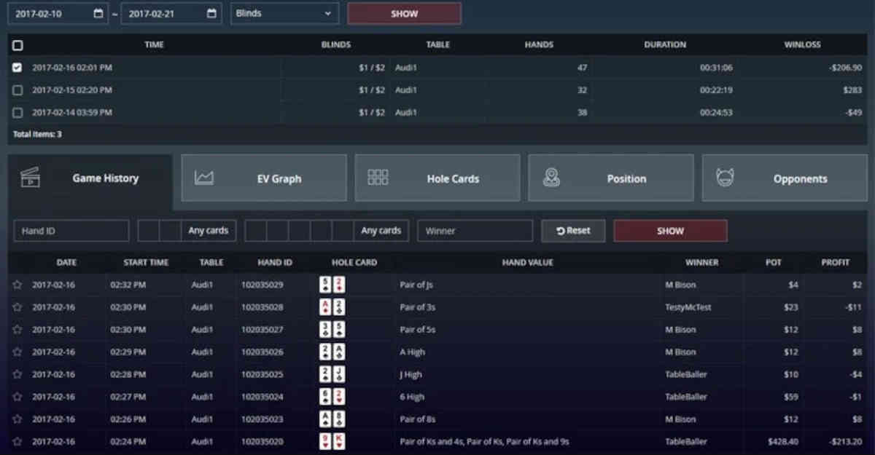Click pot value $428.40

[x=783, y=442]
